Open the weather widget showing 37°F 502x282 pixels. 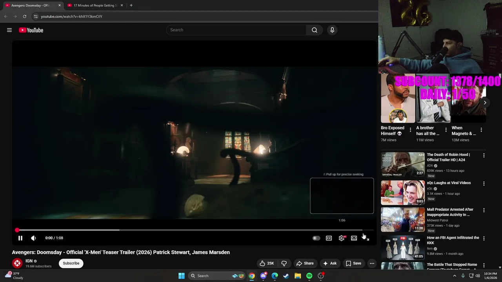pyautogui.click(x=14, y=276)
